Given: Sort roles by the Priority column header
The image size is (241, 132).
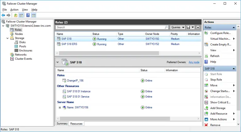Looking at the screenshot, I should pos(178,34).
